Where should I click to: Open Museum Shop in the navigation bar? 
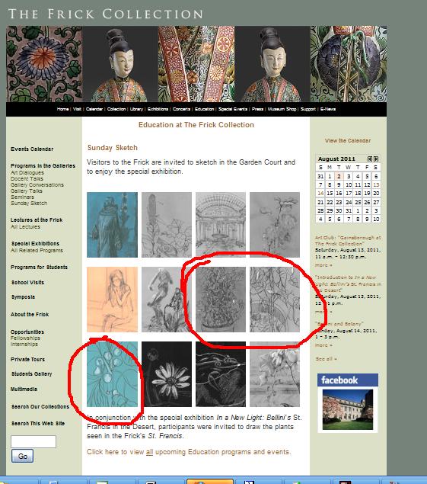pyautogui.click(x=282, y=109)
